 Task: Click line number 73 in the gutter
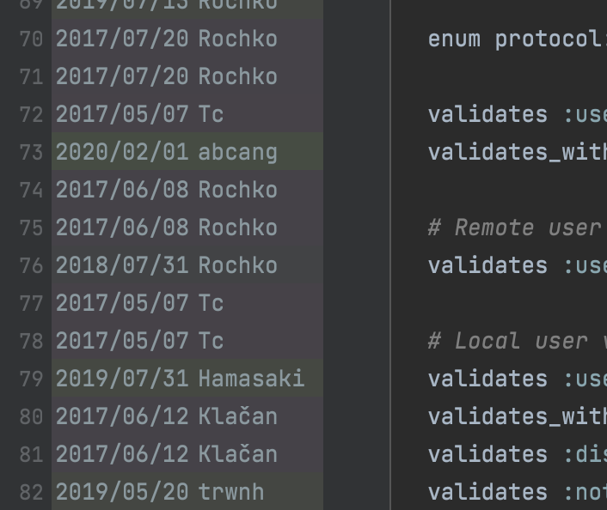(x=31, y=152)
